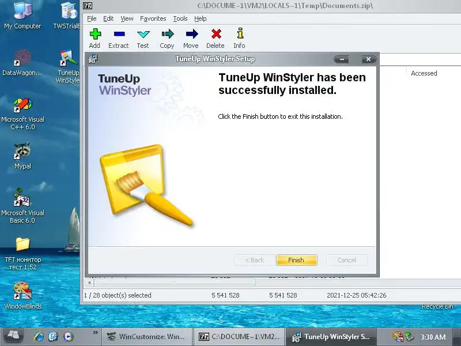Close the TuneUp WinStyler Setup dialog

click(x=368, y=59)
